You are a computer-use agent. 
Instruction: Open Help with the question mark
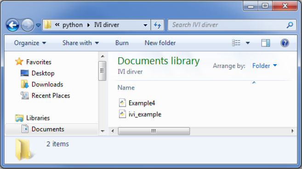pos(285,43)
